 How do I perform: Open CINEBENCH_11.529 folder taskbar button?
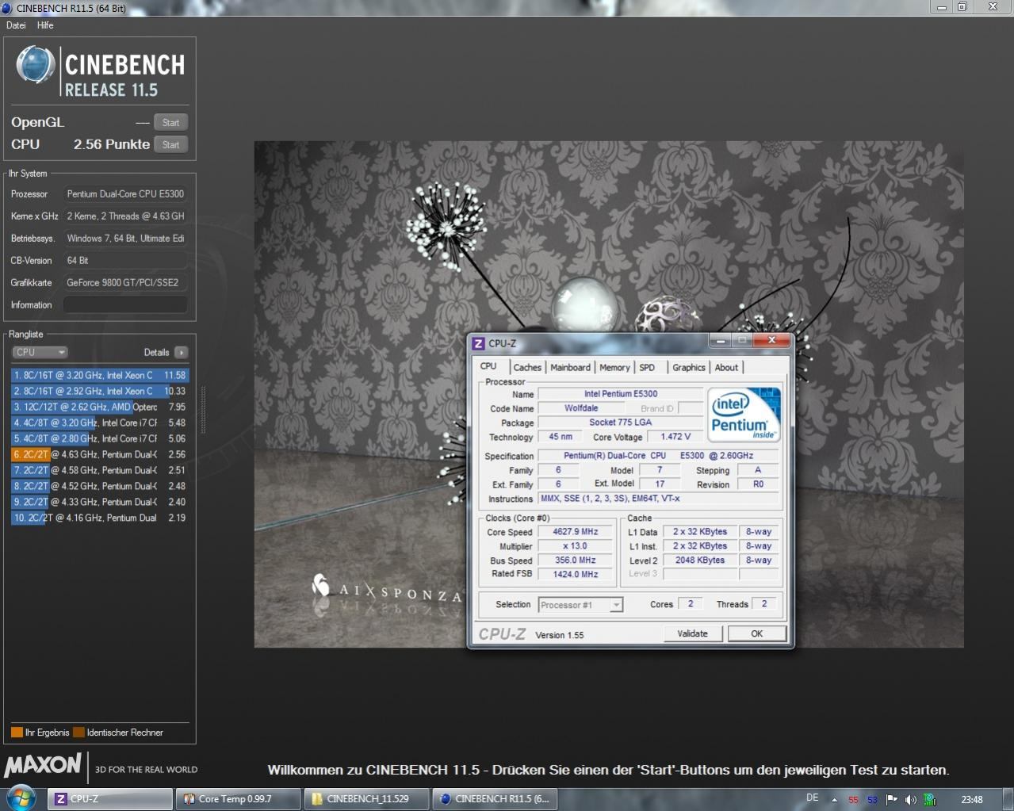click(366, 799)
